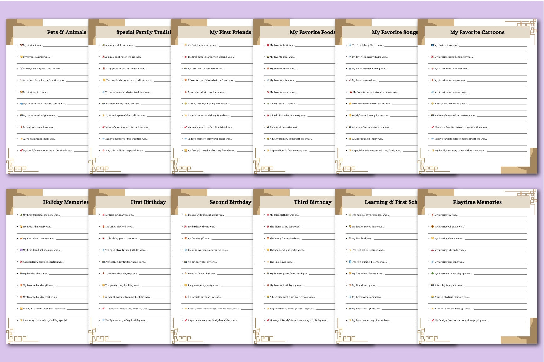
Task: Click 'The name of my first school was...'
Action: pos(370,215)
